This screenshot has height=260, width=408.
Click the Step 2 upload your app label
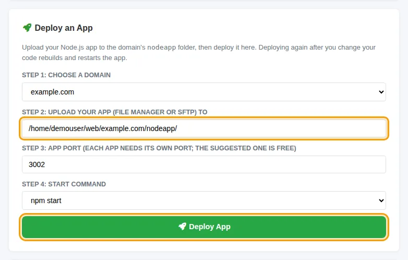114,112
